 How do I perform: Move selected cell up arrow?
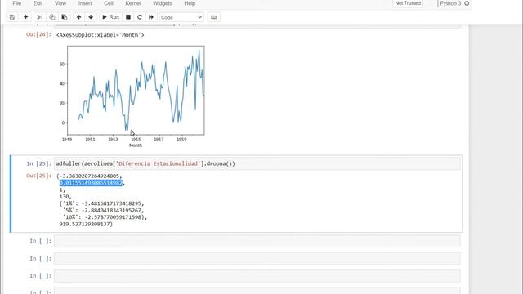pyautogui.click(x=78, y=17)
